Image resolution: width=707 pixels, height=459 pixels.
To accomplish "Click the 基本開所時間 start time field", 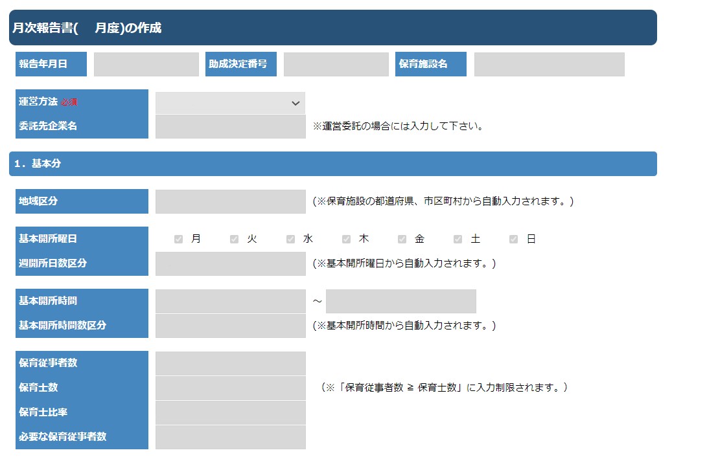I will [230, 302].
